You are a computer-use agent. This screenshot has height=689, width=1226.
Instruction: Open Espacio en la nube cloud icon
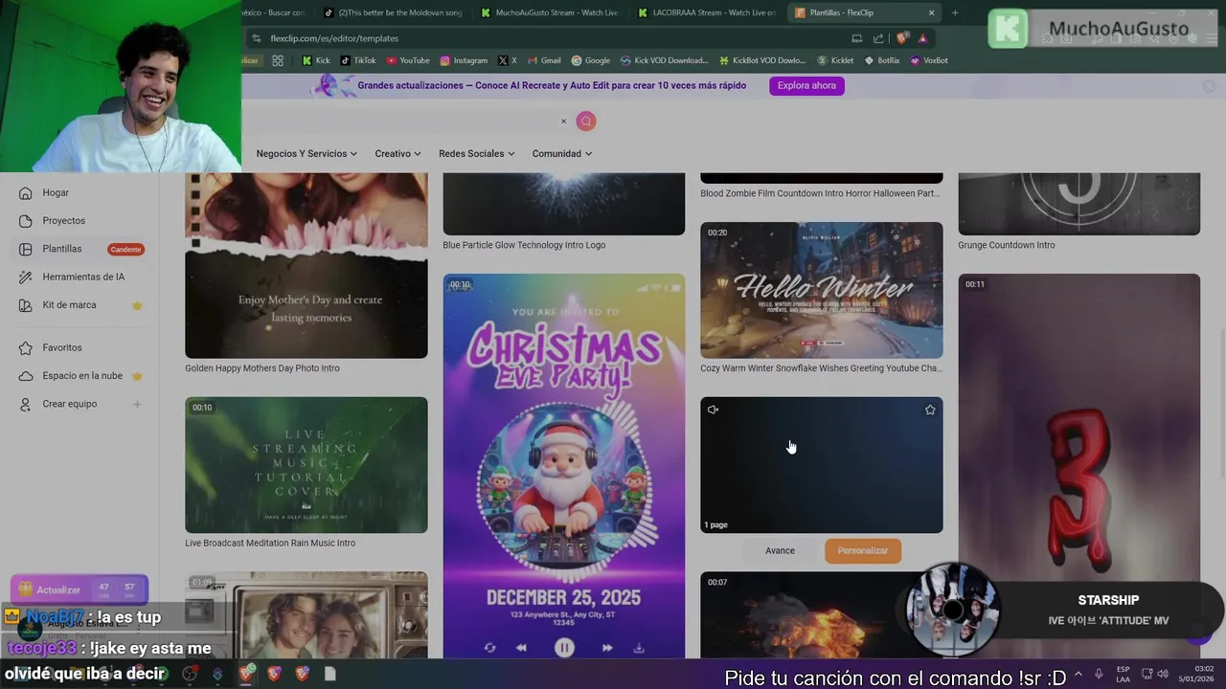click(26, 376)
